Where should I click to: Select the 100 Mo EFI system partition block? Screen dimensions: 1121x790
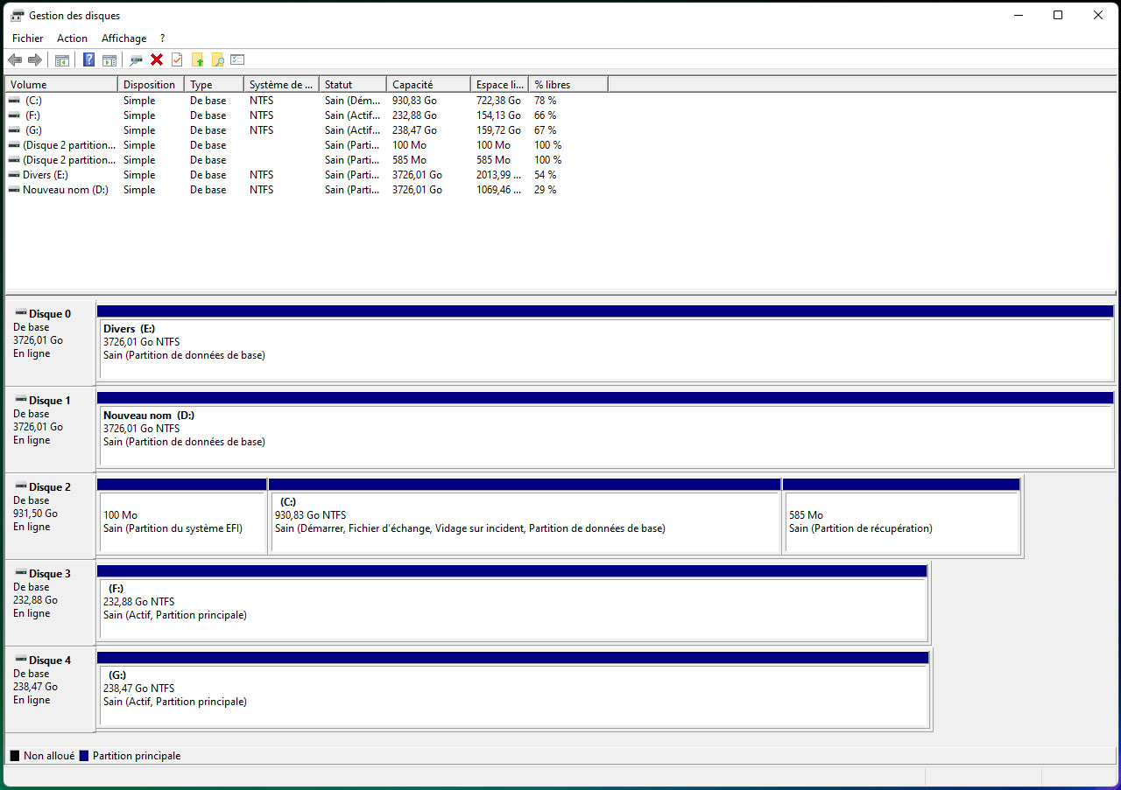(x=182, y=516)
